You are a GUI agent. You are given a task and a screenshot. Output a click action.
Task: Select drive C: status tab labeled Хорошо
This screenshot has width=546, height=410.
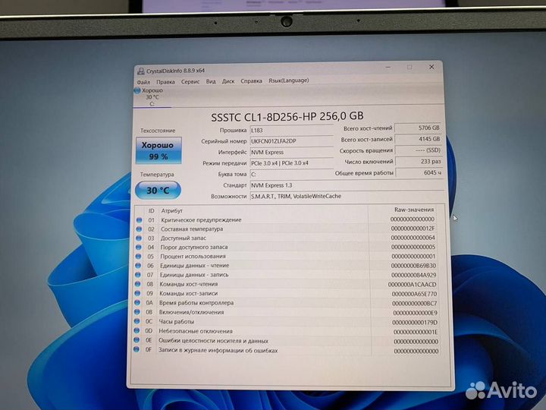point(152,97)
